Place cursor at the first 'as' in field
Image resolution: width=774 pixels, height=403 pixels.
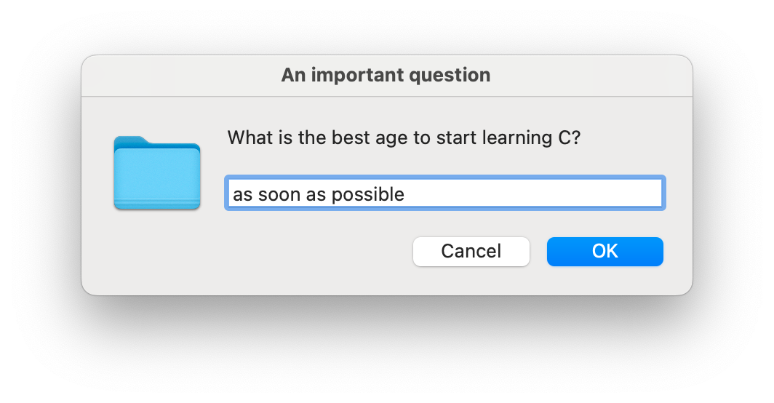[242, 194]
